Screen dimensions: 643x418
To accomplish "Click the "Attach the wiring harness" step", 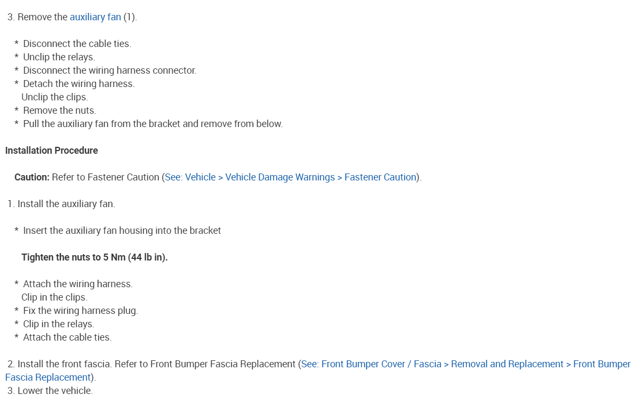I will 77,284.
